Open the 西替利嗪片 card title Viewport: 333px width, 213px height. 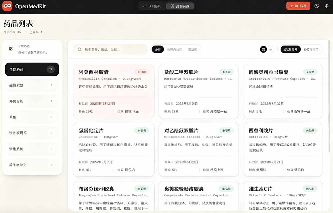(x=261, y=130)
